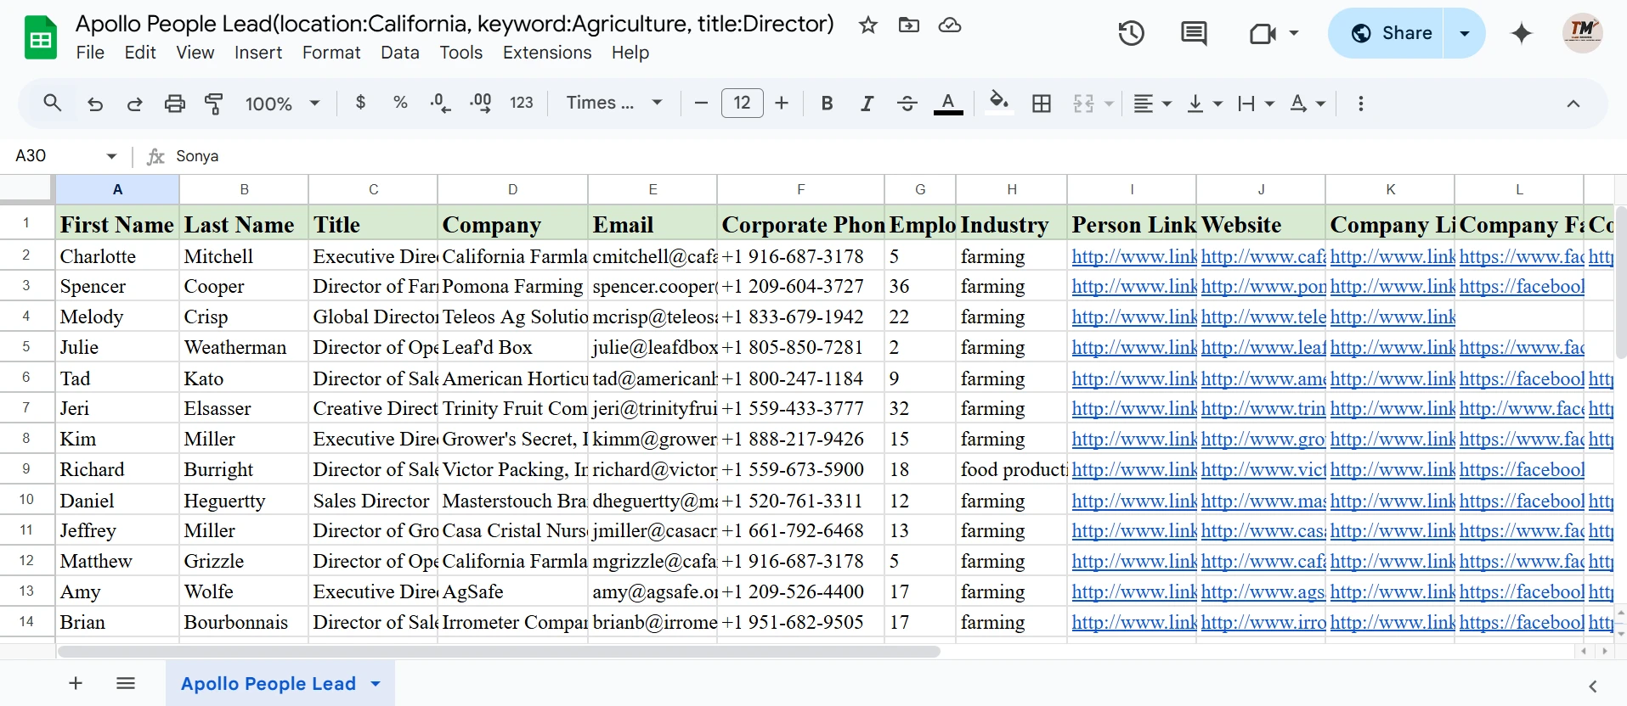Open zoom level 100% dropdown
The height and width of the screenshot is (706, 1627).
pos(282,104)
